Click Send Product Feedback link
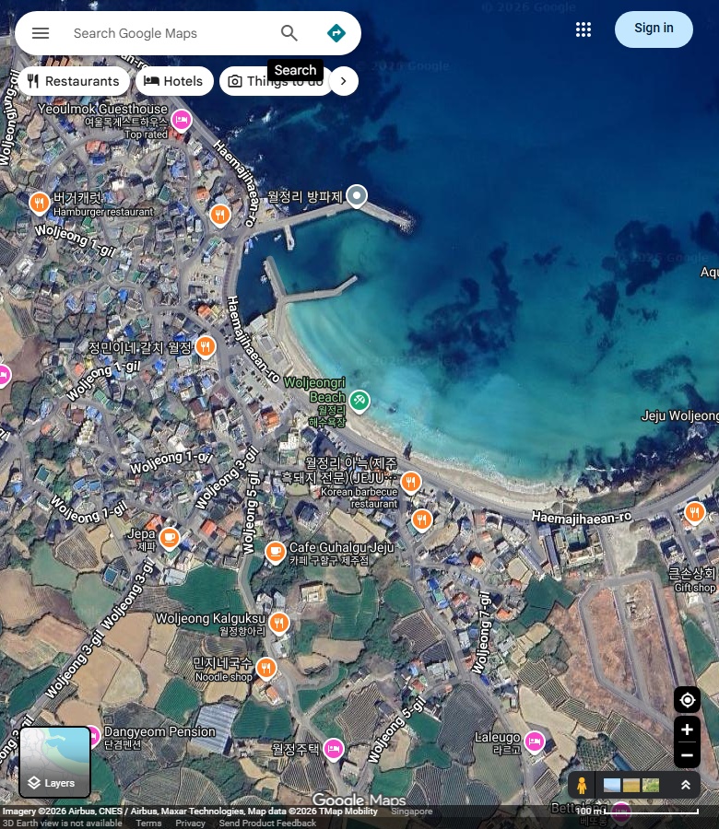Viewport: 719px width, 829px height. coord(267,823)
